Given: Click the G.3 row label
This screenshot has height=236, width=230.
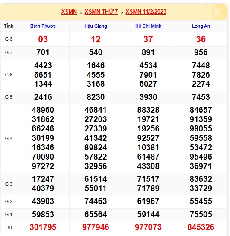Looking at the screenshot, I should pyautogui.click(x=9, y=184).
